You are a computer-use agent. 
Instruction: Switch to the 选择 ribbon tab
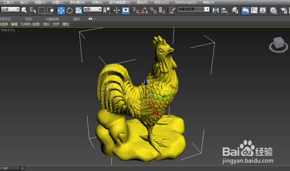[x=28, y=19]
